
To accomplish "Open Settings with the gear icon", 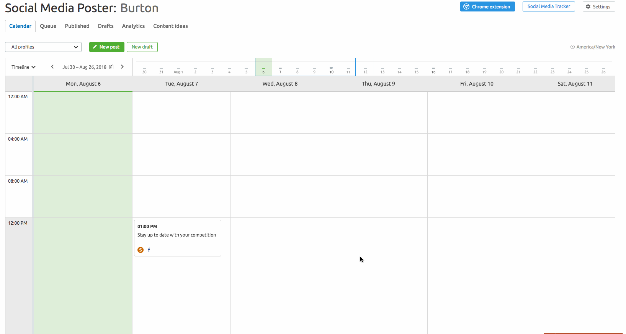I will 598,6.
